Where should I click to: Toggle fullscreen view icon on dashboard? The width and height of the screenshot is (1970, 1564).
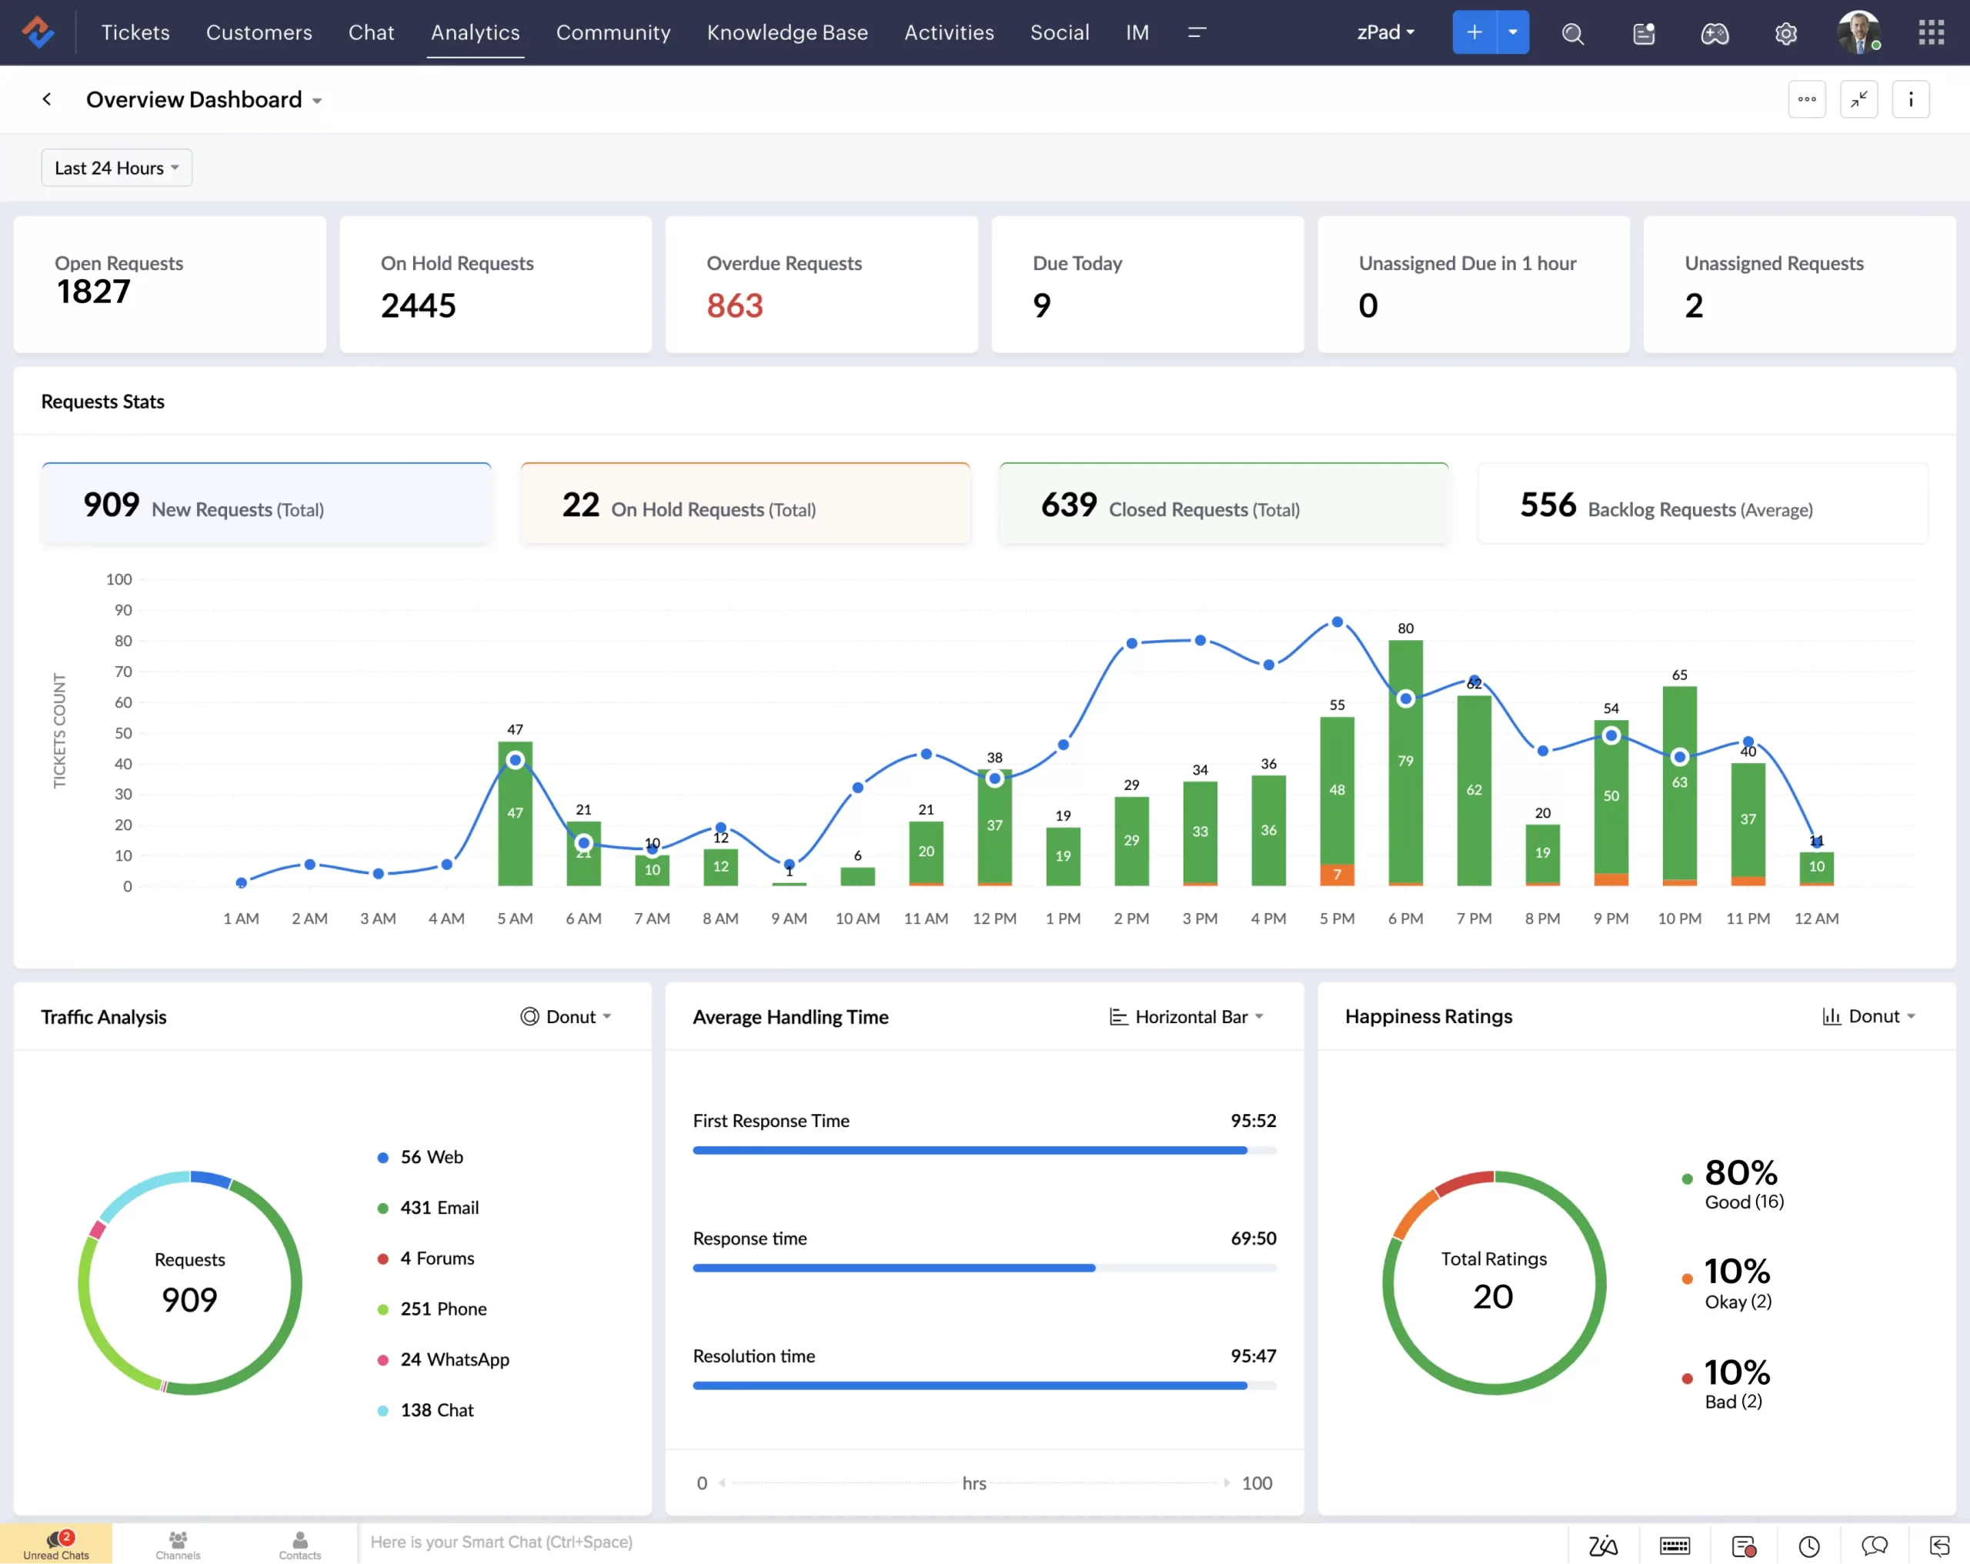[1860, 99]
